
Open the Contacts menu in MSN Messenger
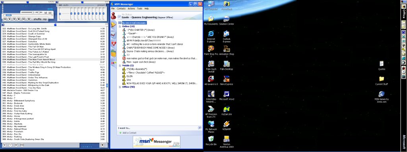click(x=121, y=9)
